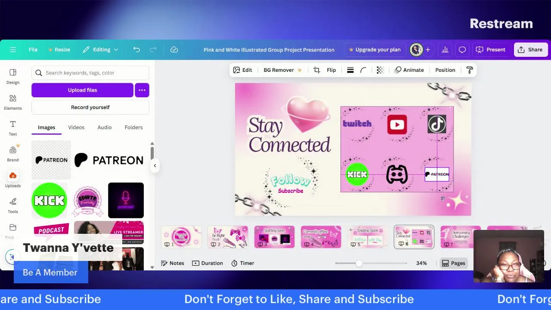Open the Projects folder sidebar icon
Viewport: 551px width, 310px height.
[x=13, y=231]
